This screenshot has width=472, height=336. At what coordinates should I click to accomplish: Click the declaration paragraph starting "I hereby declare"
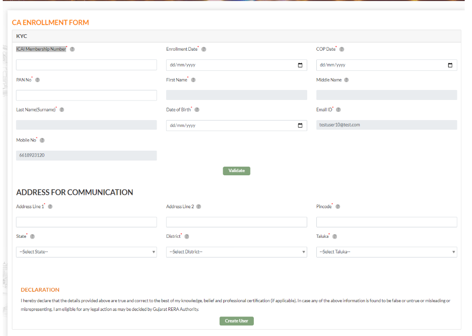[236, 305]
